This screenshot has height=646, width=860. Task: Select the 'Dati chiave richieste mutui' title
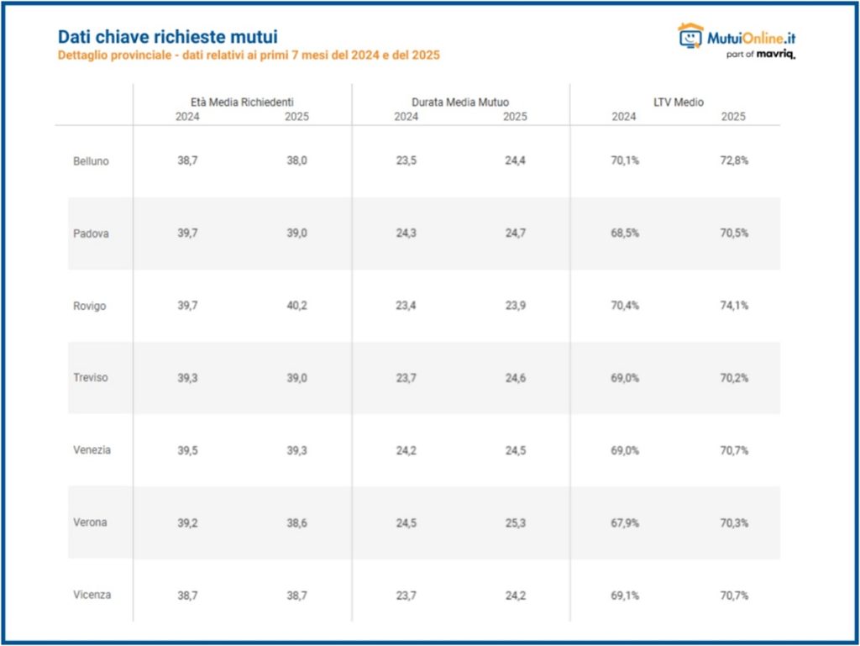[x=167, y=37]
